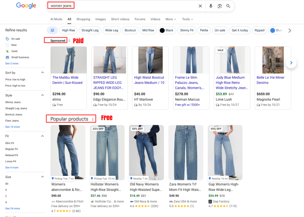Open the filters tune icon before the chips
The height and width of the screenshot is (217, 304).
coord(53,30)
